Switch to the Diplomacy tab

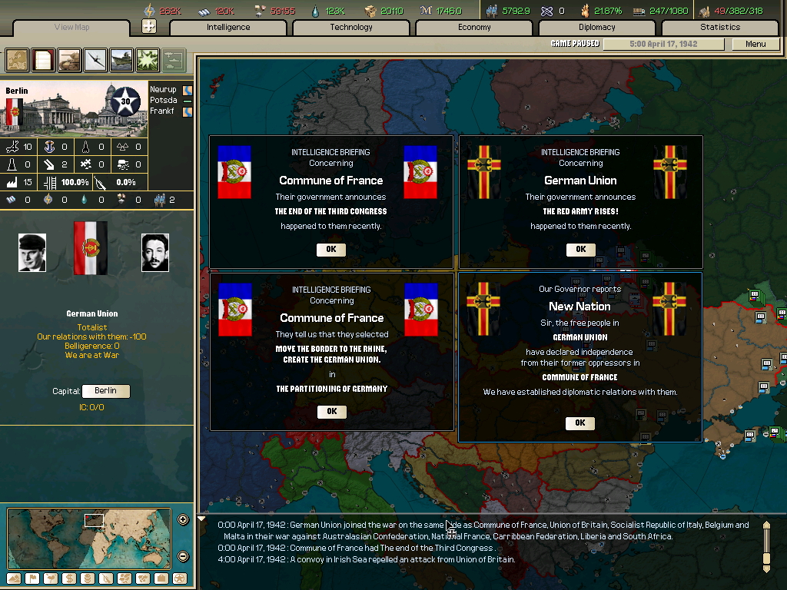coord(599,27)
